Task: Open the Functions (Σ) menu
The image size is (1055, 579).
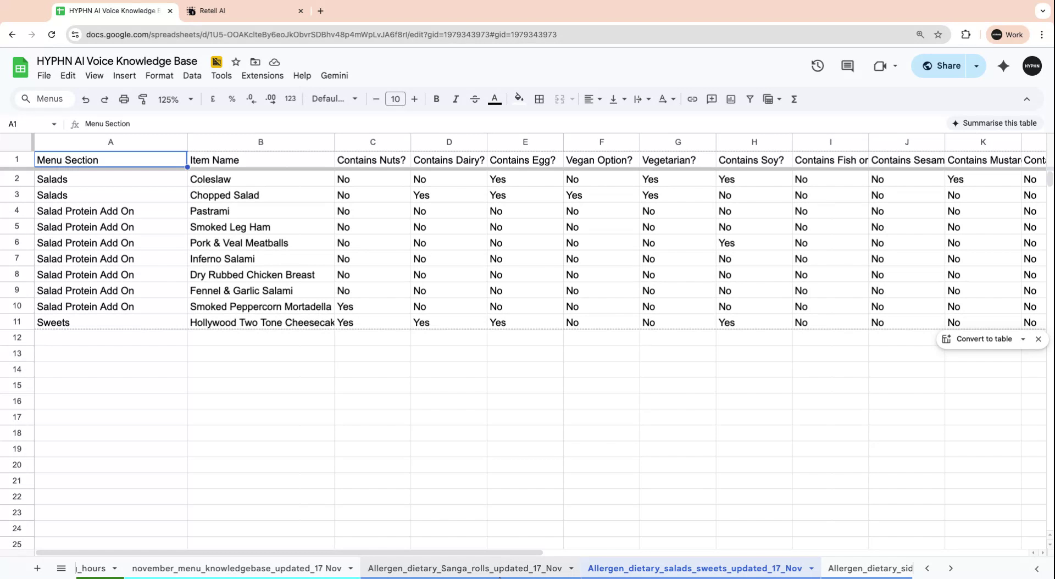Action: click(x=794, y=99)
